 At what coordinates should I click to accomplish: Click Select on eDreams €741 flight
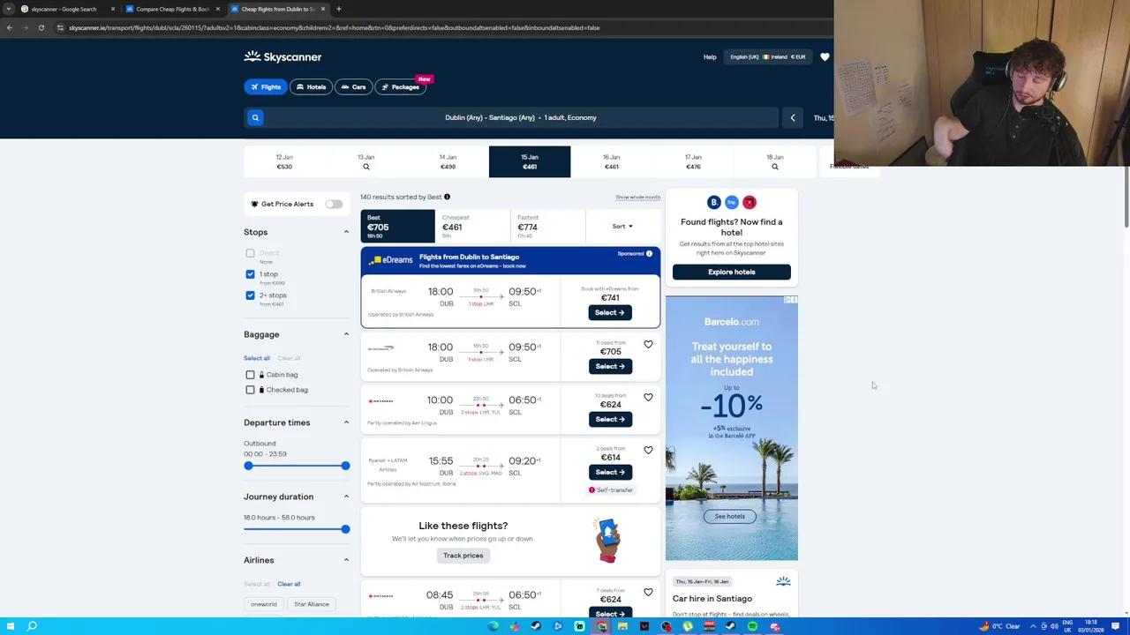click(x=610, y=312)
